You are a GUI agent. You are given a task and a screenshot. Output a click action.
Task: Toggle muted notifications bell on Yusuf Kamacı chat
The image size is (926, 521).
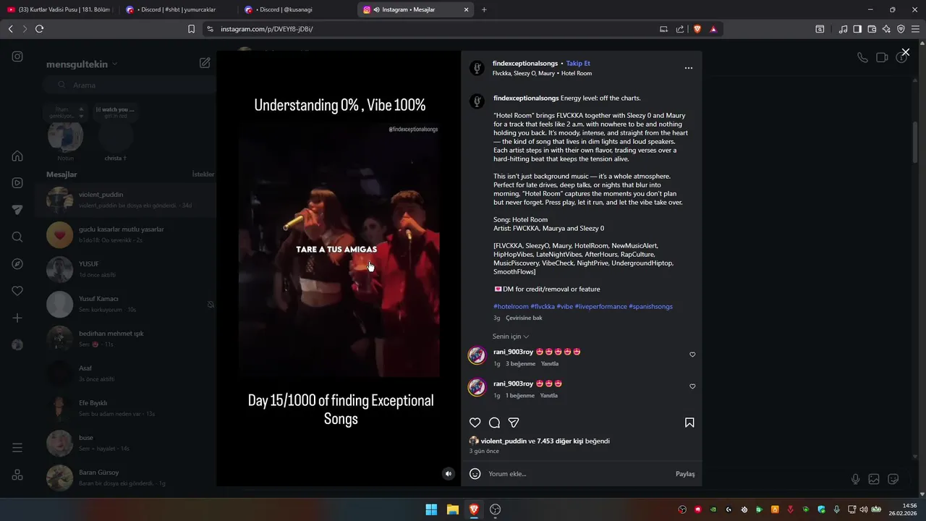211,305
